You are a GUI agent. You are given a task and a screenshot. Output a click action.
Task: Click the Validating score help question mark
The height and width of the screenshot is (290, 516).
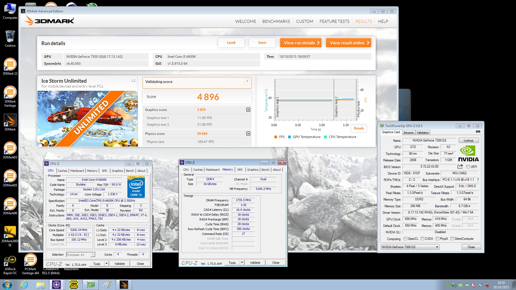tap(247, 82)
